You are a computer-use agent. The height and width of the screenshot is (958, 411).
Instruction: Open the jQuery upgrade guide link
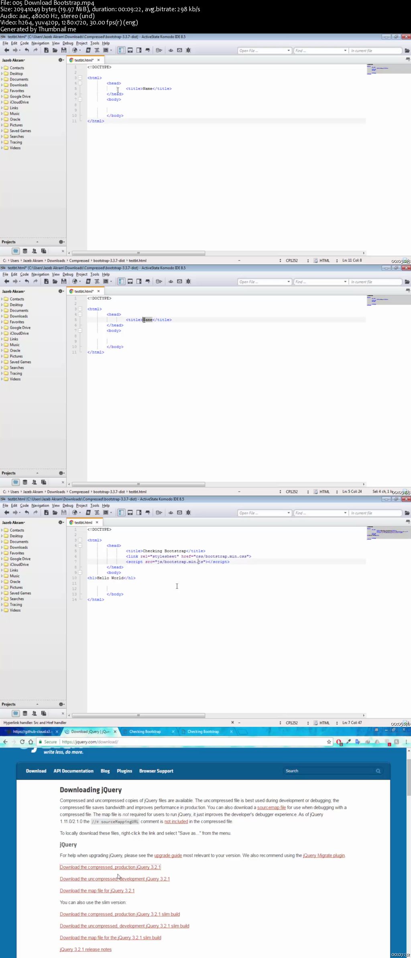click(168, 855)
